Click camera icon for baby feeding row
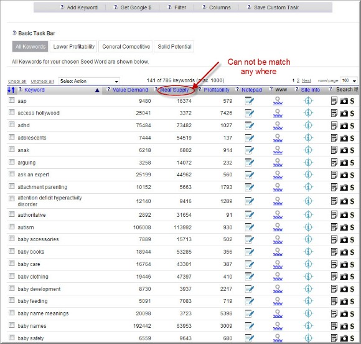Image resolution: width=361 pixels, height=344 pixels. point(344,302)
